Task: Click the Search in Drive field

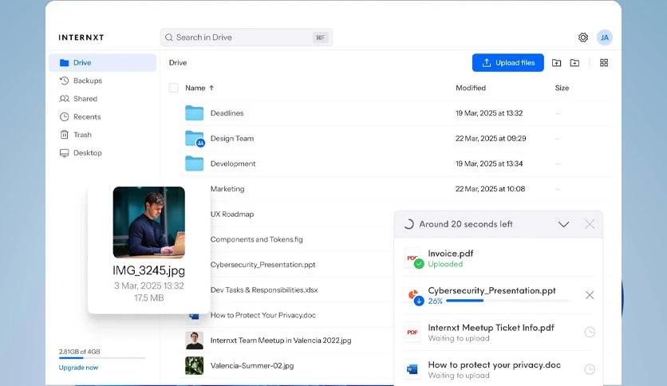Action: 247,37
